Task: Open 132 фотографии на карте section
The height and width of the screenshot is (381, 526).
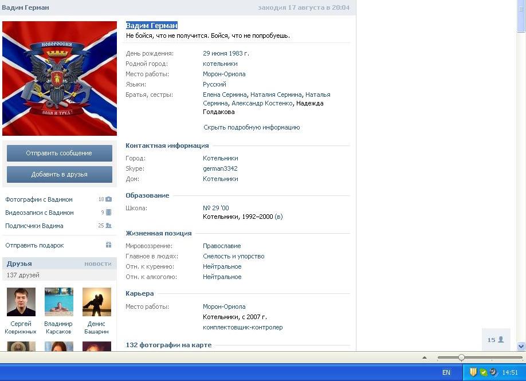Action: coord(168,345)
